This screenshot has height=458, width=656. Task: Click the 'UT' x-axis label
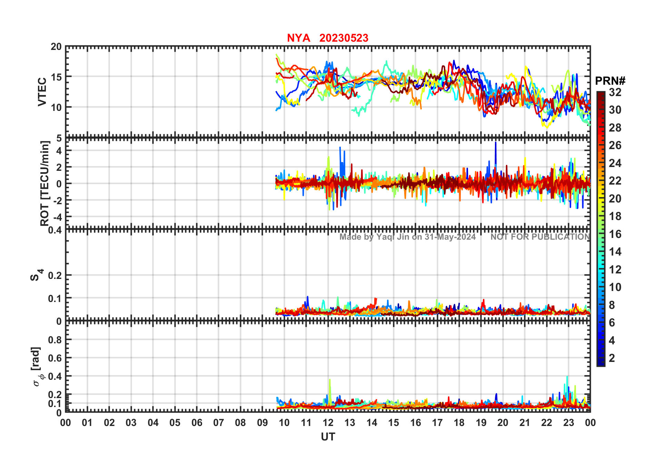(x=328, y=437)
